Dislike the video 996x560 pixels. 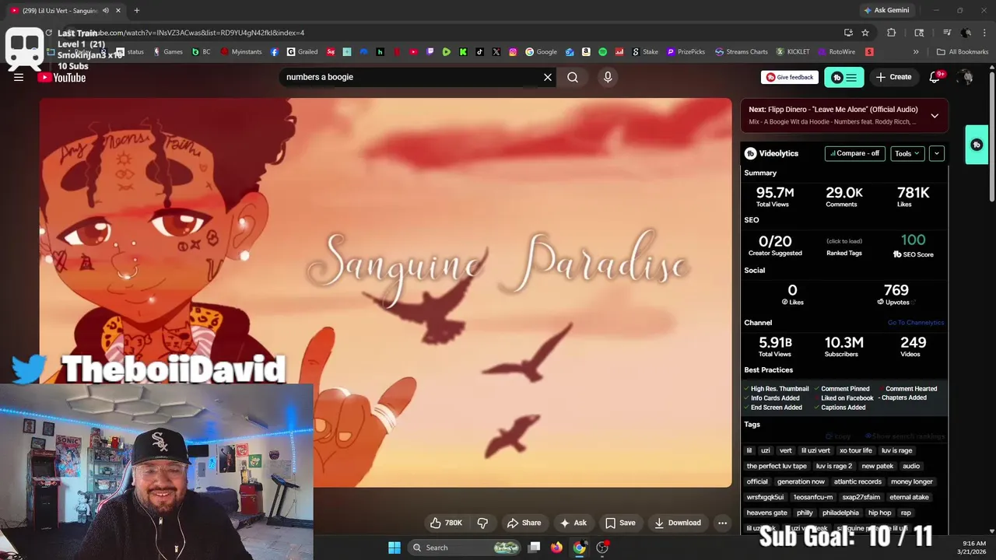pyautogui.click(x=482, y=523)
